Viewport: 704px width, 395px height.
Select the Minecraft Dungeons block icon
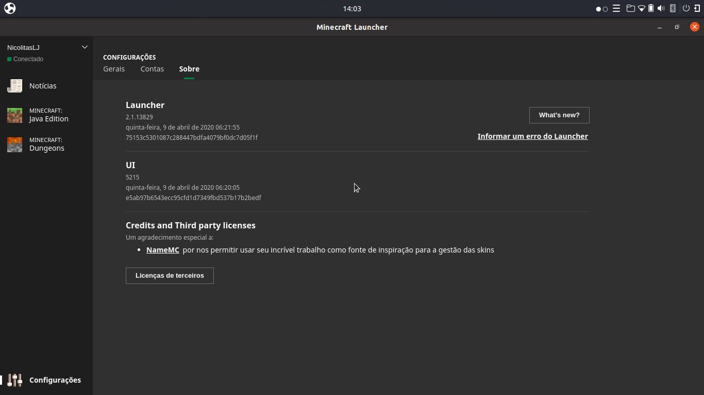click(15, 145)
